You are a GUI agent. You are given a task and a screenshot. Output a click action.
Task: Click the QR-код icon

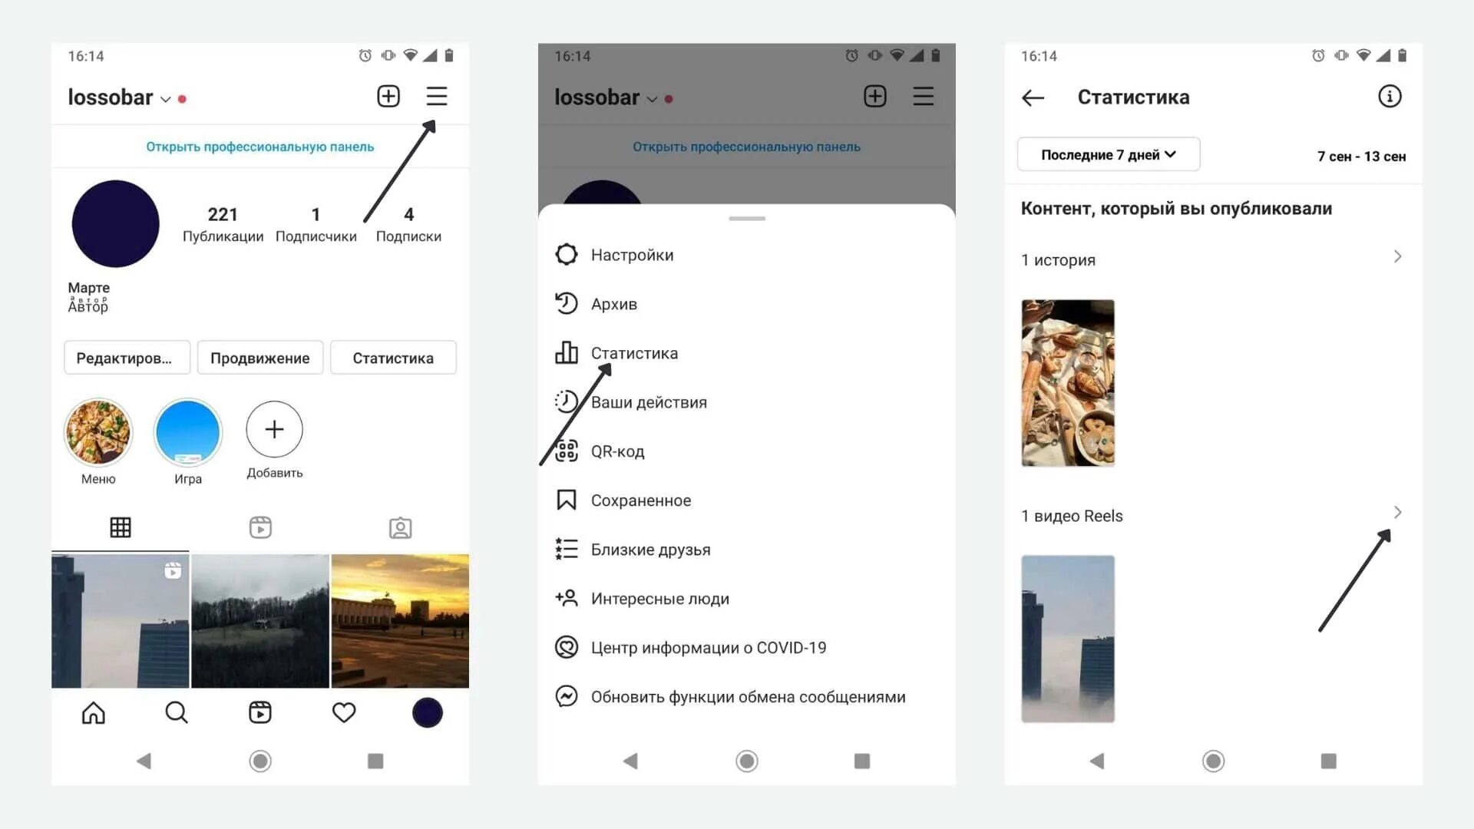566,451
